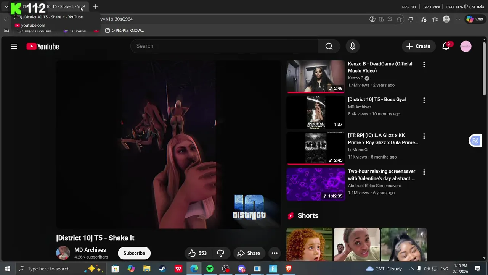Open more actions below the video
Screen dimensions: 488x275
tap(274, 253)
